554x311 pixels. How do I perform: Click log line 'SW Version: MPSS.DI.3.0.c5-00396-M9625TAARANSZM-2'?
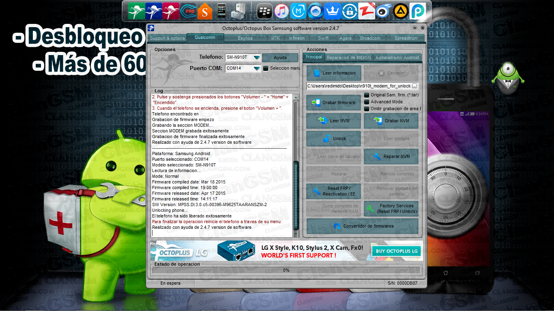coord(209,204)
